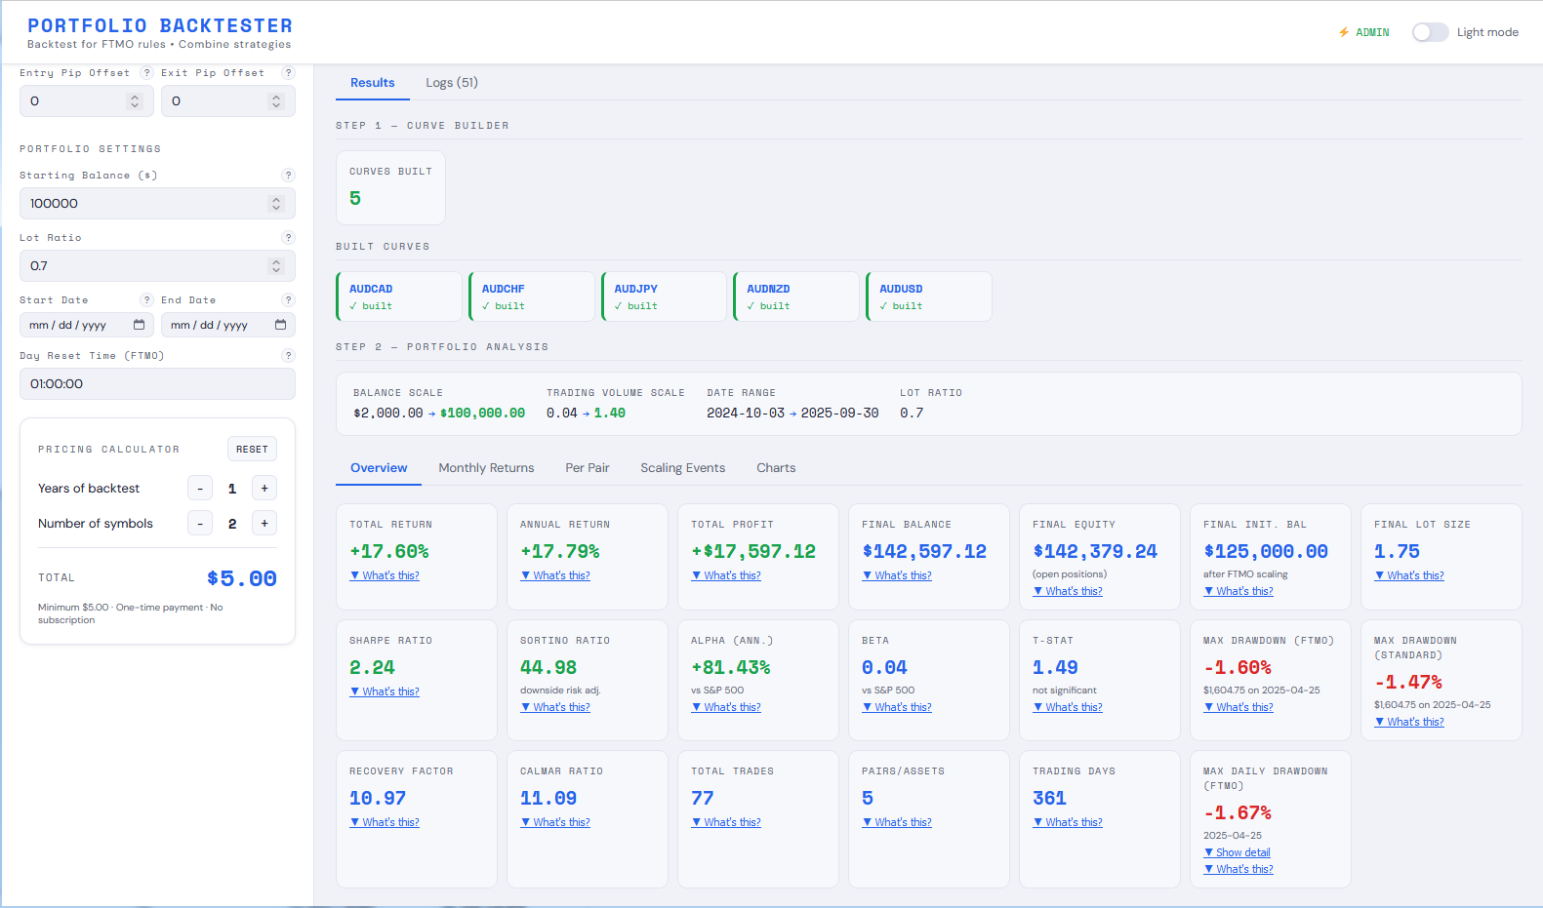Viewport: 1543px width, 908px height.
Task: Decrease Number of symbols with minus button
Action: (x=200, y=524)
